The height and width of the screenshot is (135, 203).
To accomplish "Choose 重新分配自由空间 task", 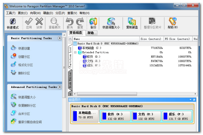I will click(x=26, y=122).
